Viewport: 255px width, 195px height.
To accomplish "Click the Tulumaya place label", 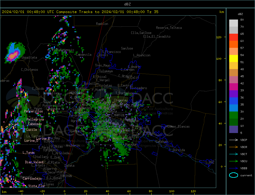I will click(106, 71).
